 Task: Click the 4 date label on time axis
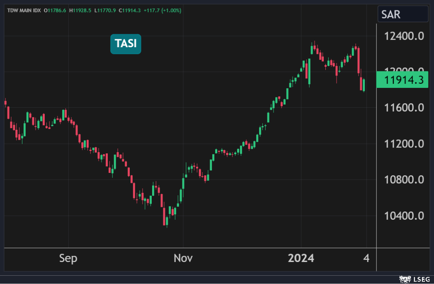366,258
